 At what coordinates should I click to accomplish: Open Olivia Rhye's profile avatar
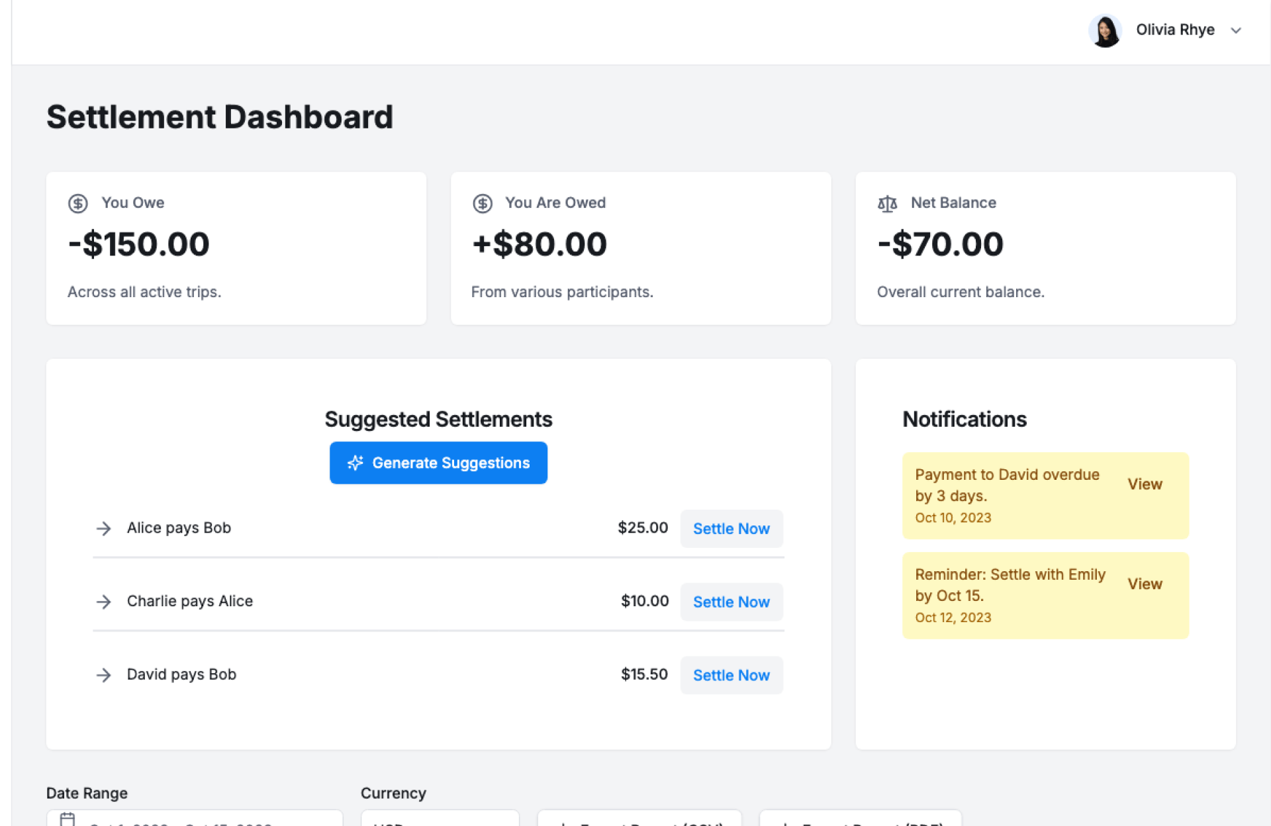pyautogui.click(x=1105, y=30)
